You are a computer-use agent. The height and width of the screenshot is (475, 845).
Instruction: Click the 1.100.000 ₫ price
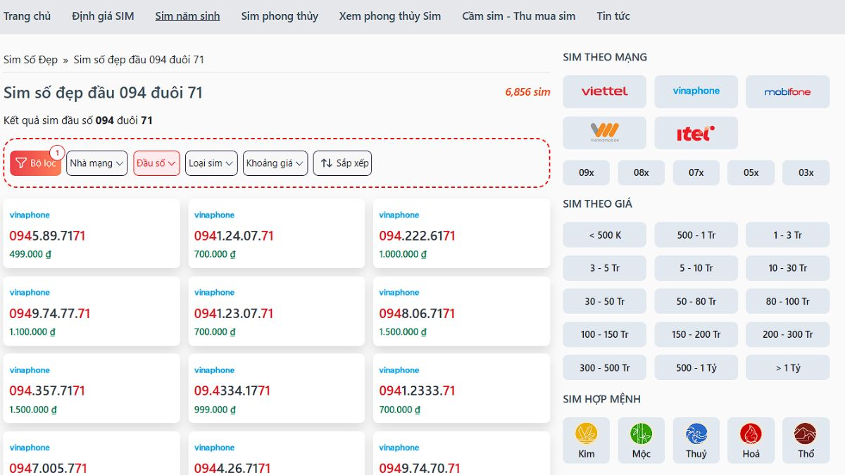pos(32,331)
